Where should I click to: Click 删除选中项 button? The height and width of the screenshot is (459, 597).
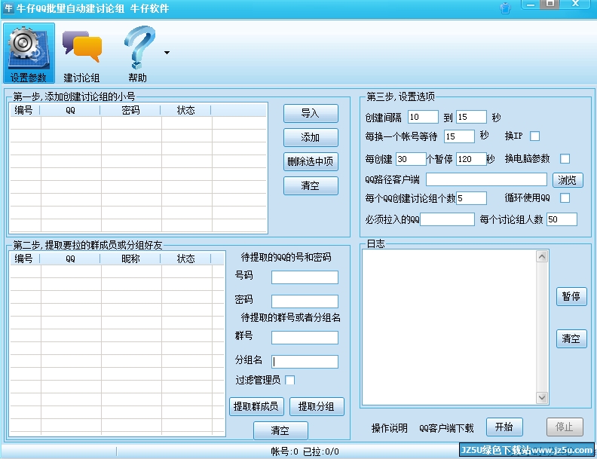[311, 161]
